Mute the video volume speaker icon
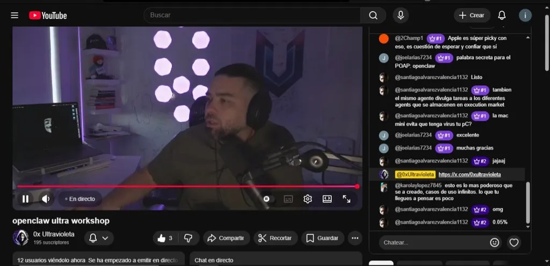Image resolution: width=550 pixels, height=266 pixels. pyautogui.click(x=46, y=199)
